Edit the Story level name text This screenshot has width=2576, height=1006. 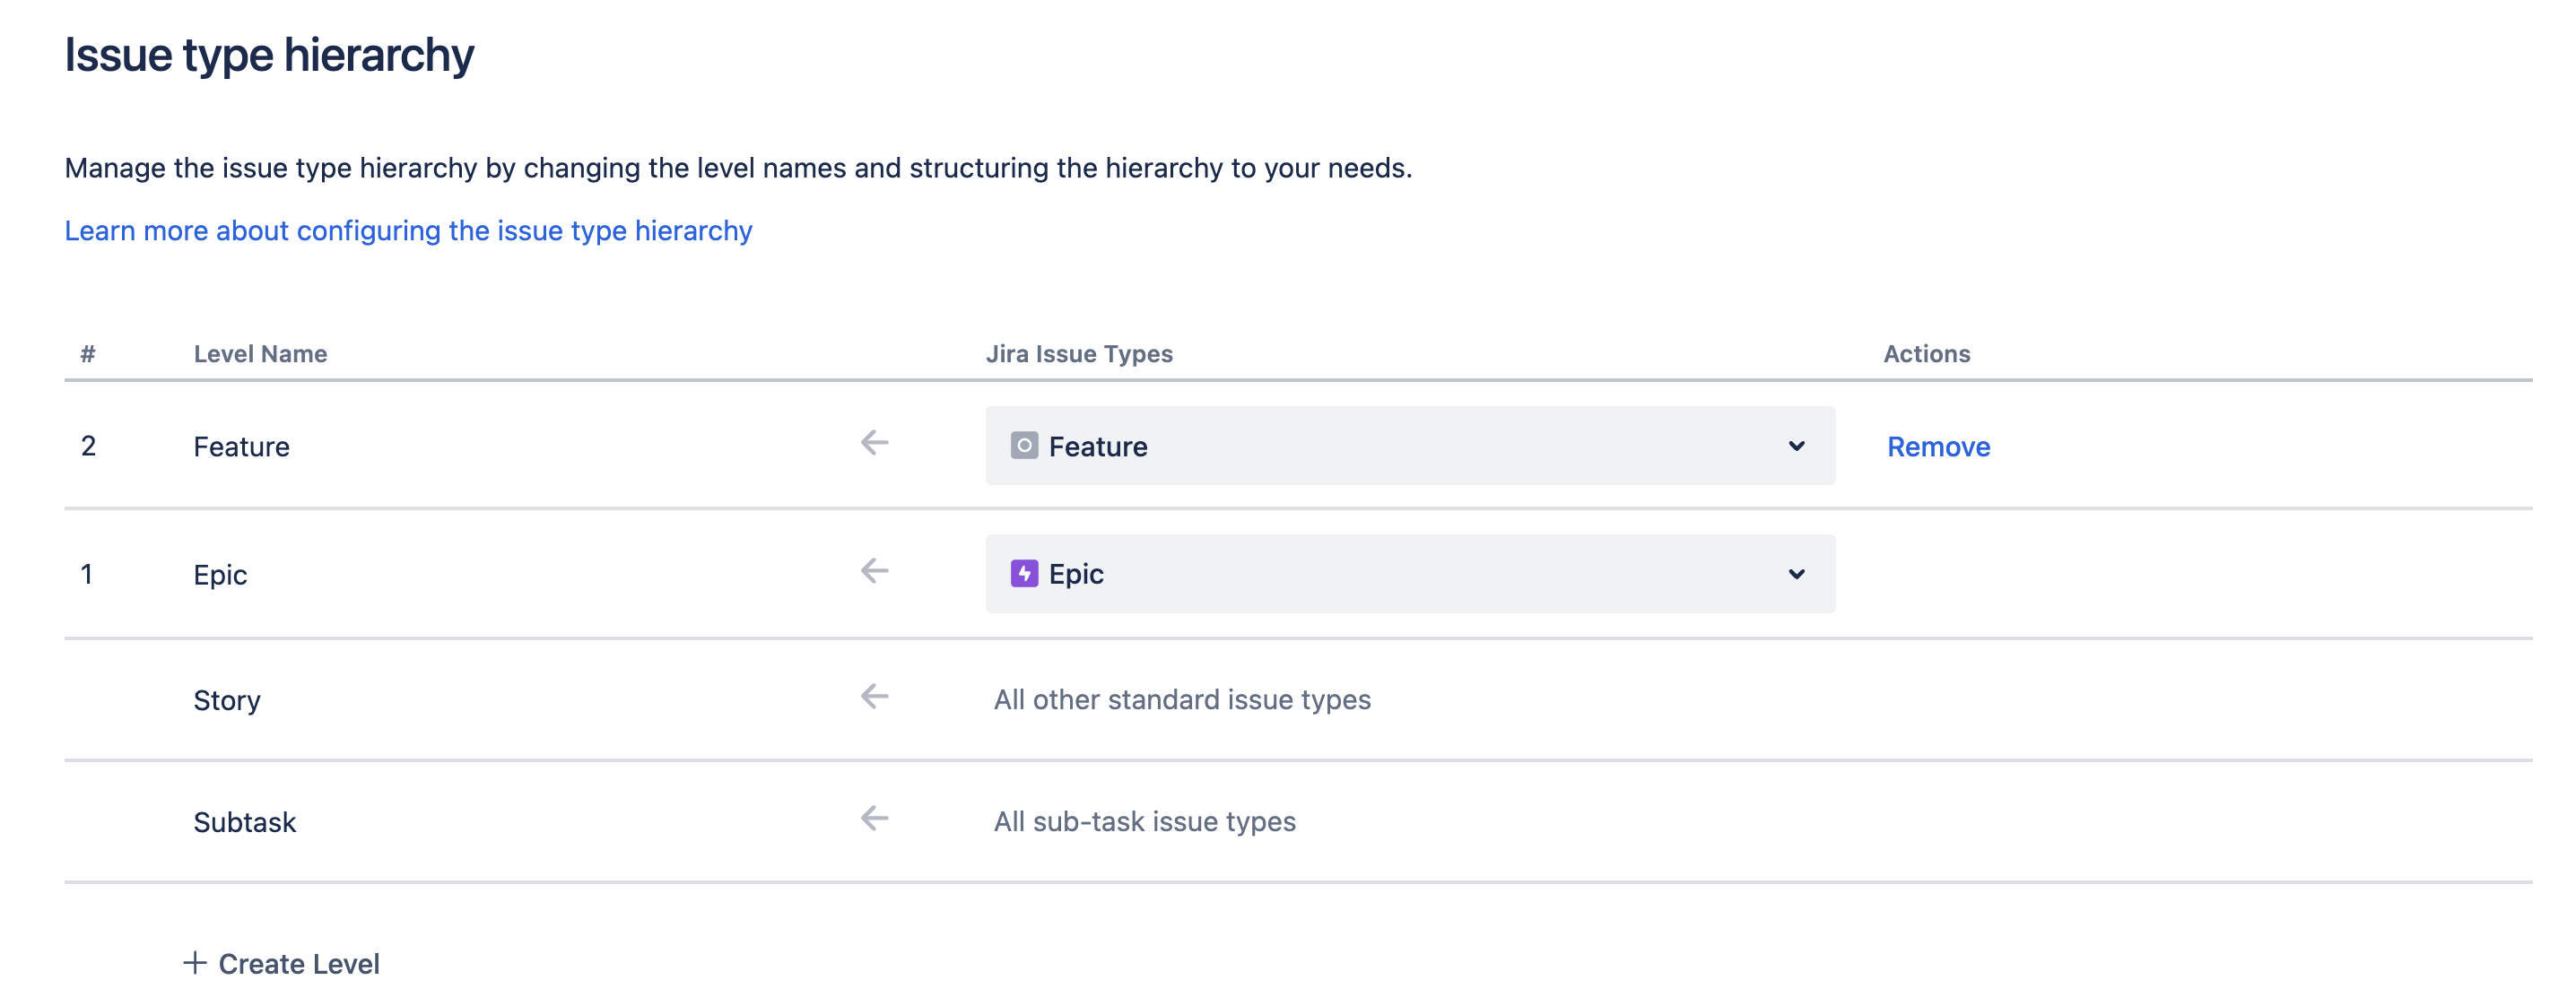click(x=227, y=700)
